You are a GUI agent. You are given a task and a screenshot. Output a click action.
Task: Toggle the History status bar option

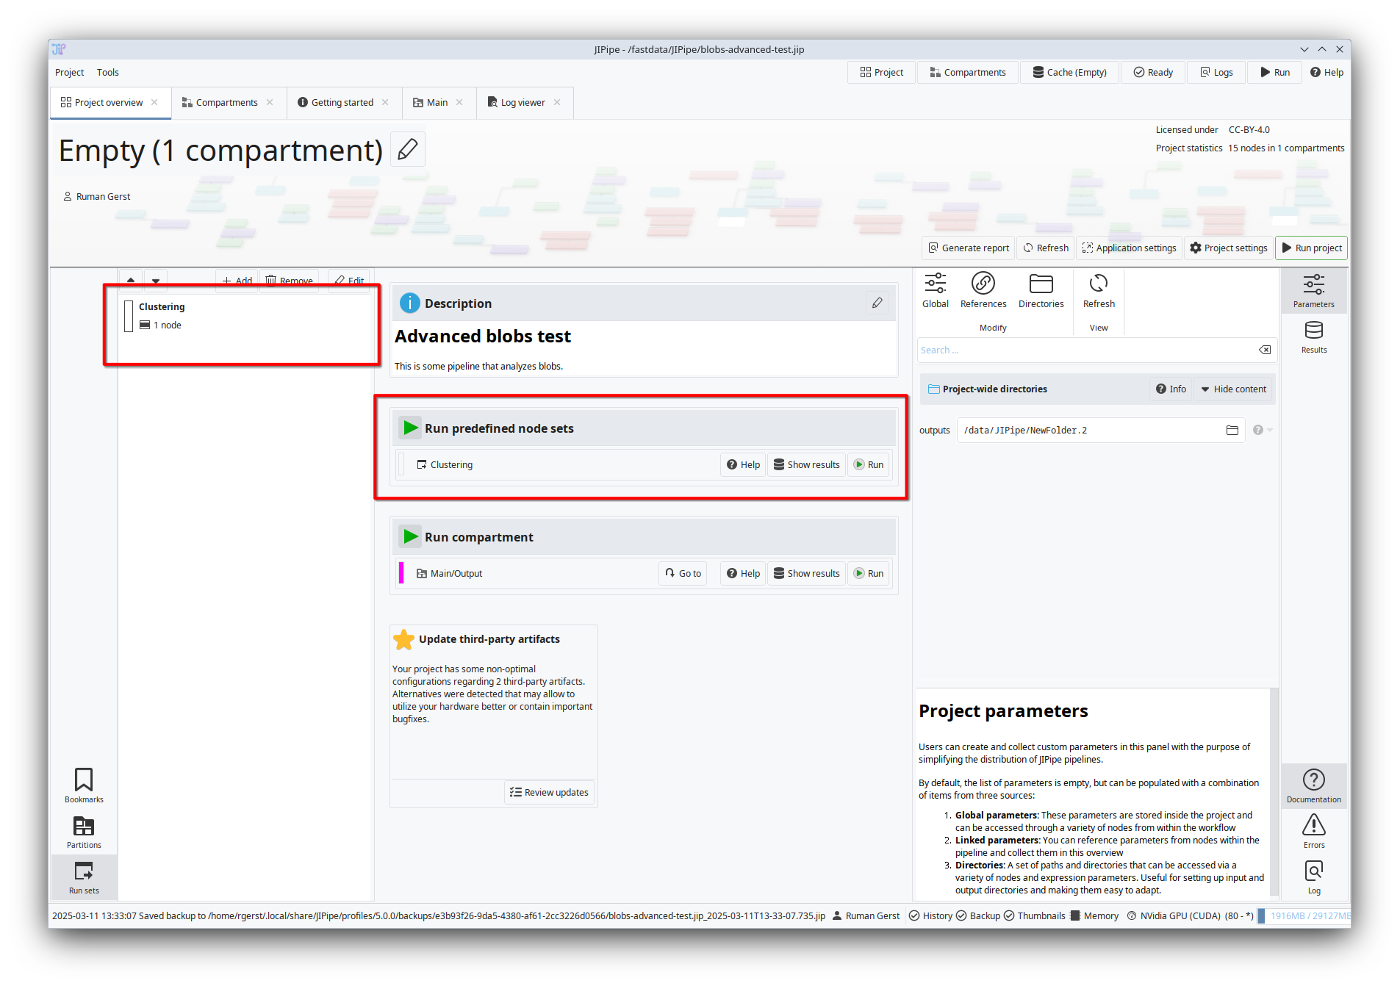click(930, 915)
